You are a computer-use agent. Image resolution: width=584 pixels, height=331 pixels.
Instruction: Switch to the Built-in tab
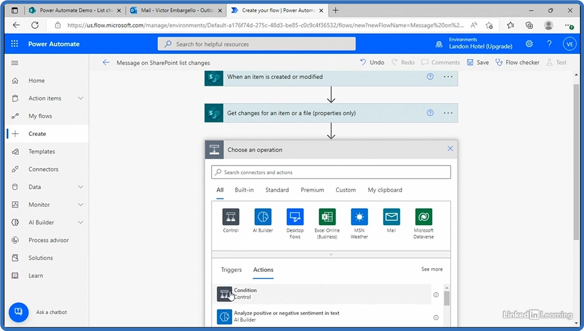(x=244, y=190)
